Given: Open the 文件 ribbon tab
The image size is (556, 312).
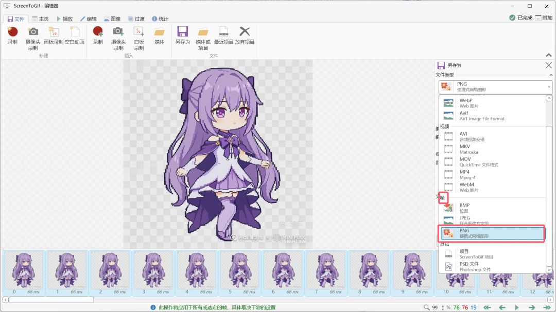Looking at the screenshot, I should point(16,19).
